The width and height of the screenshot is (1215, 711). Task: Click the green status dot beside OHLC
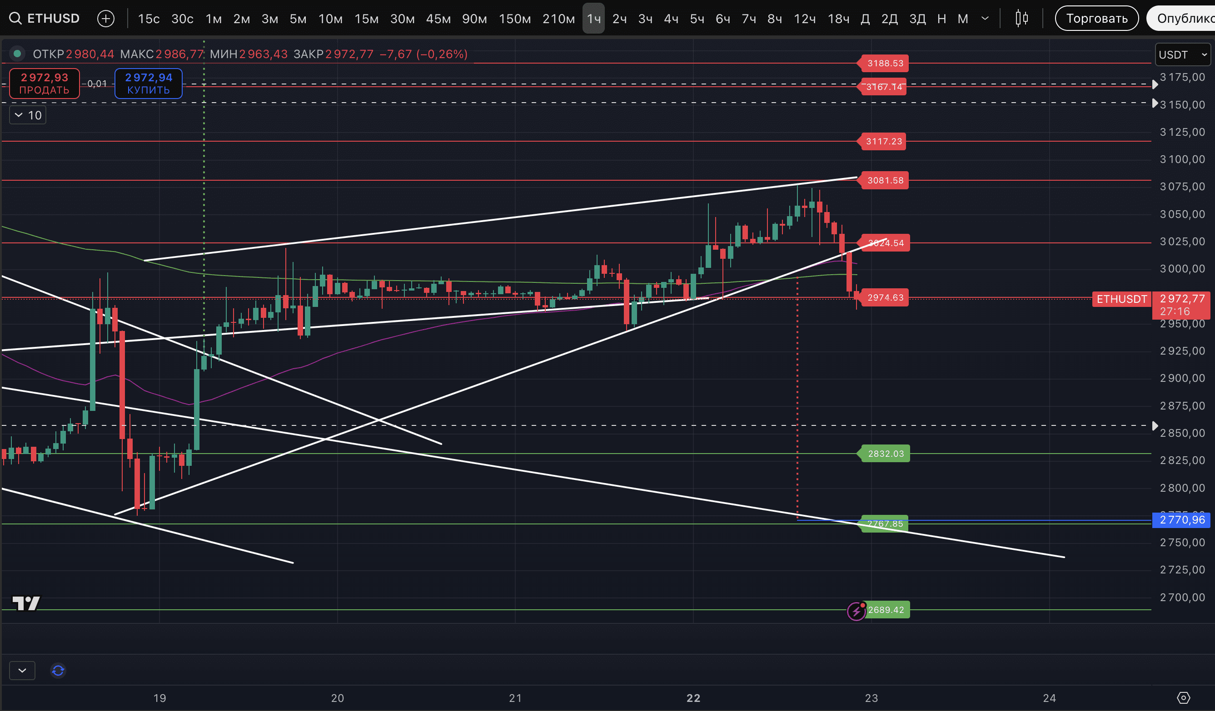coord(17,54)
